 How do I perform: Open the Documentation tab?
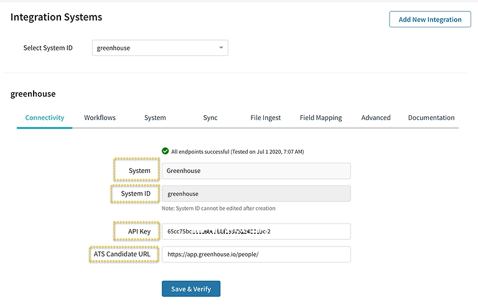click(431, 118)
